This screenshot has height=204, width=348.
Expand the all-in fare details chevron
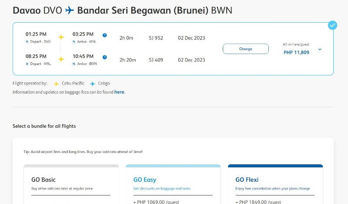click(x=320, y=49)
